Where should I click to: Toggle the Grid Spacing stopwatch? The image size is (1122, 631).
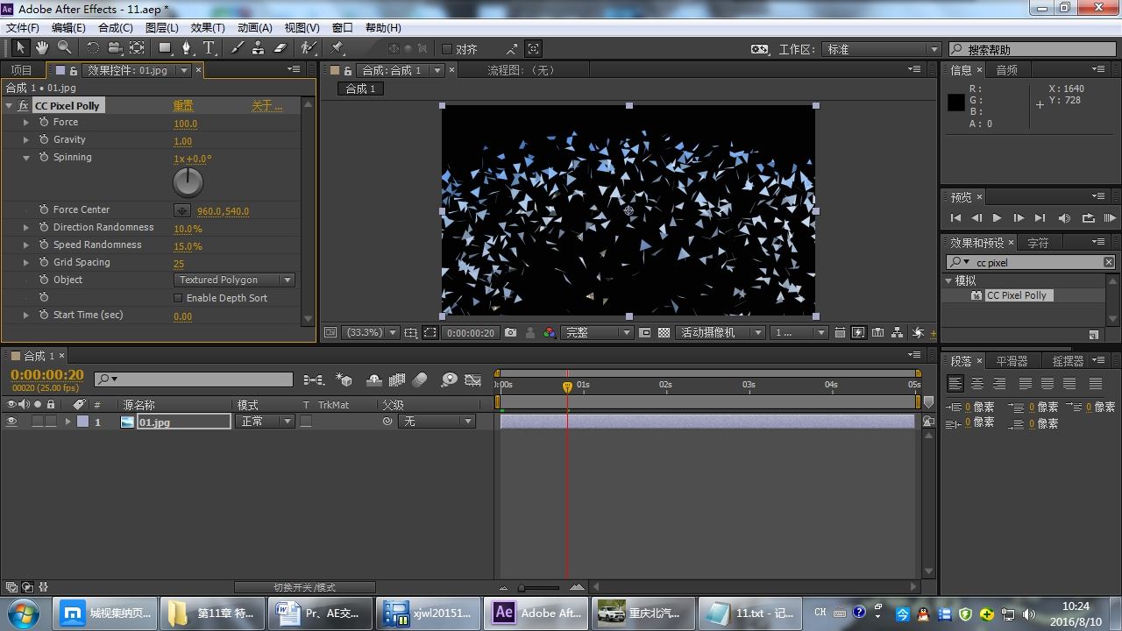click(43, 263)
